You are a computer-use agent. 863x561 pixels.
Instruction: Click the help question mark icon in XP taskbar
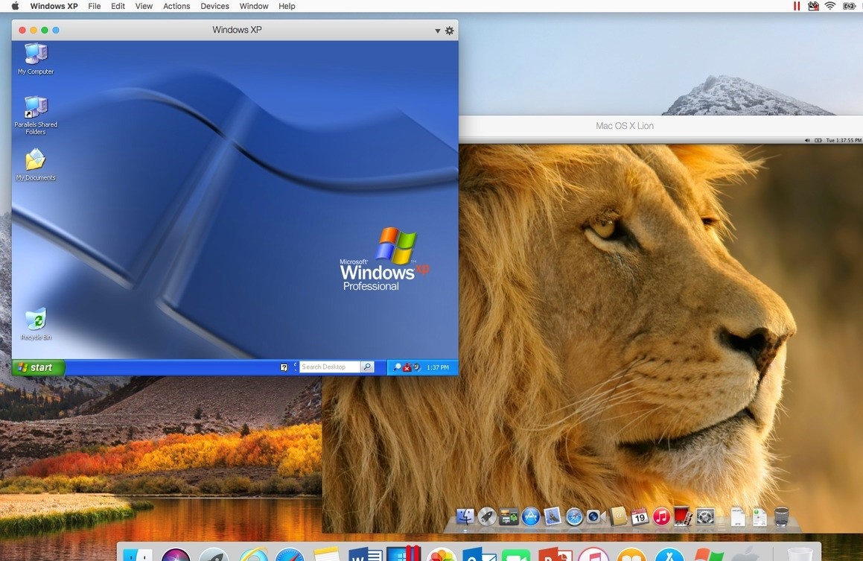[284, 367]
